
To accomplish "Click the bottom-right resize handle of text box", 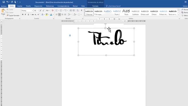I will point(134,55).
